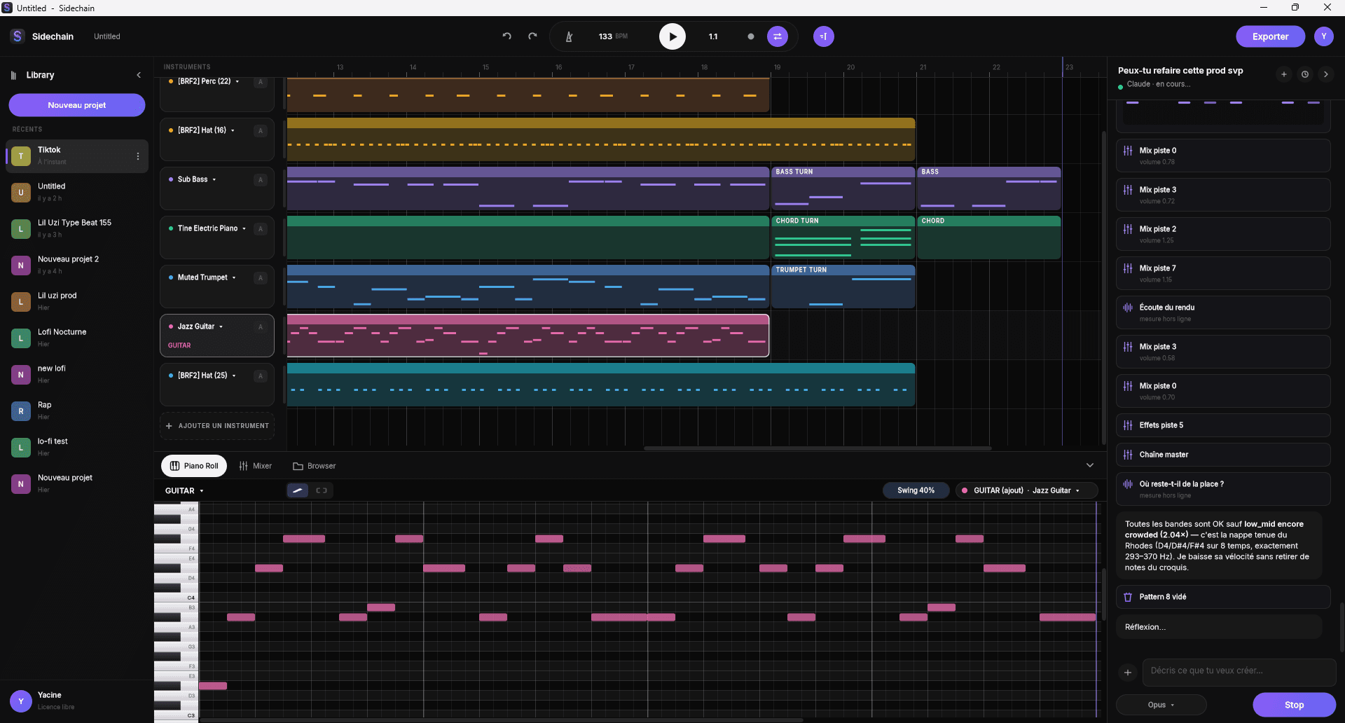
Task: Select the selection brackets tool in piano roll
Action: point(322,490)
